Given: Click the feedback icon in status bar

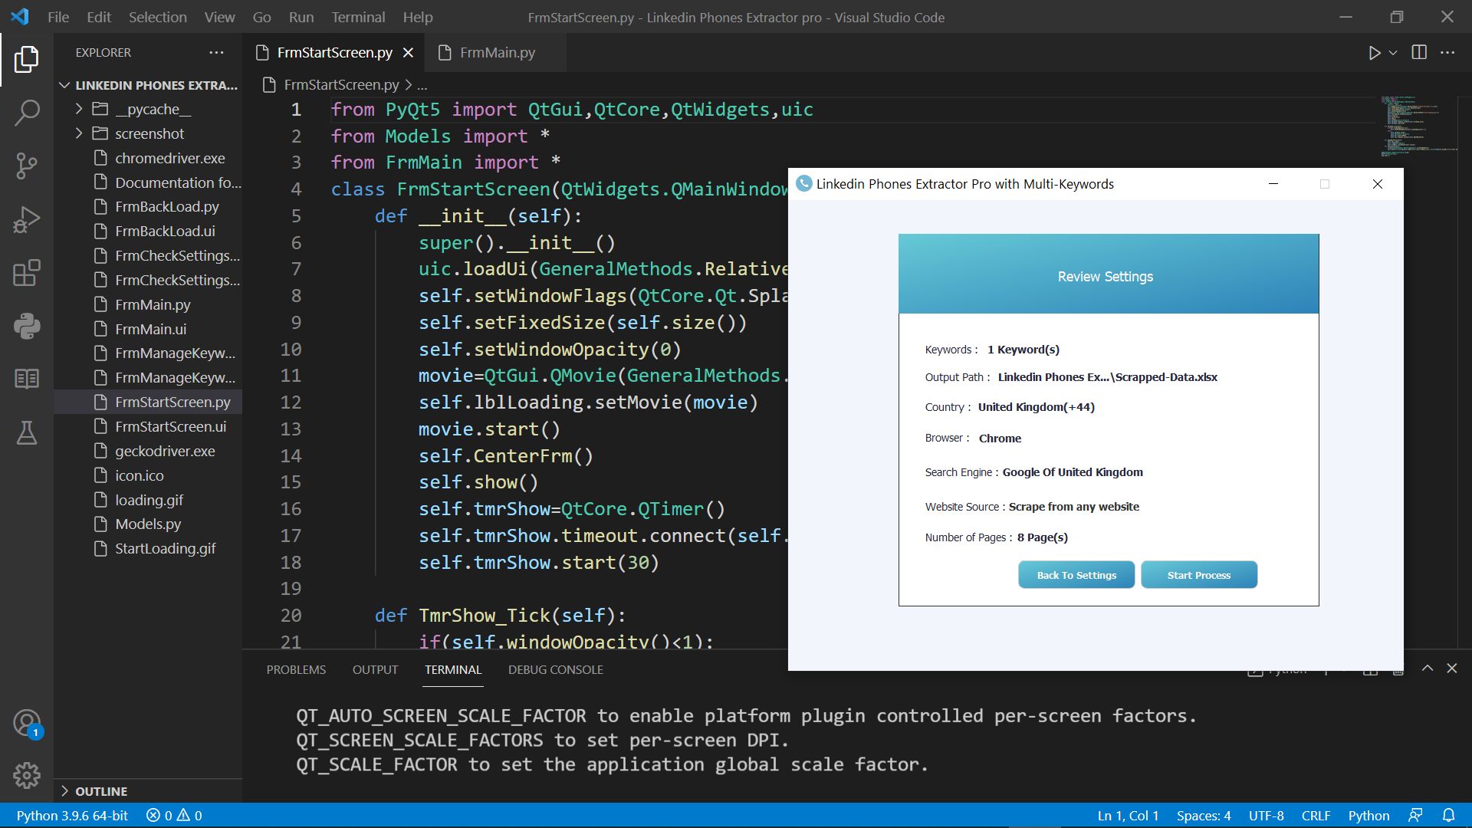Looking at the screenshot, I should pos(1415,816).
